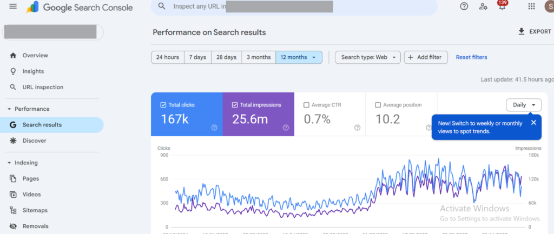Open the Daily view dropdown
This screenshot has height=234, width=554.
click(x=523, y=105)
